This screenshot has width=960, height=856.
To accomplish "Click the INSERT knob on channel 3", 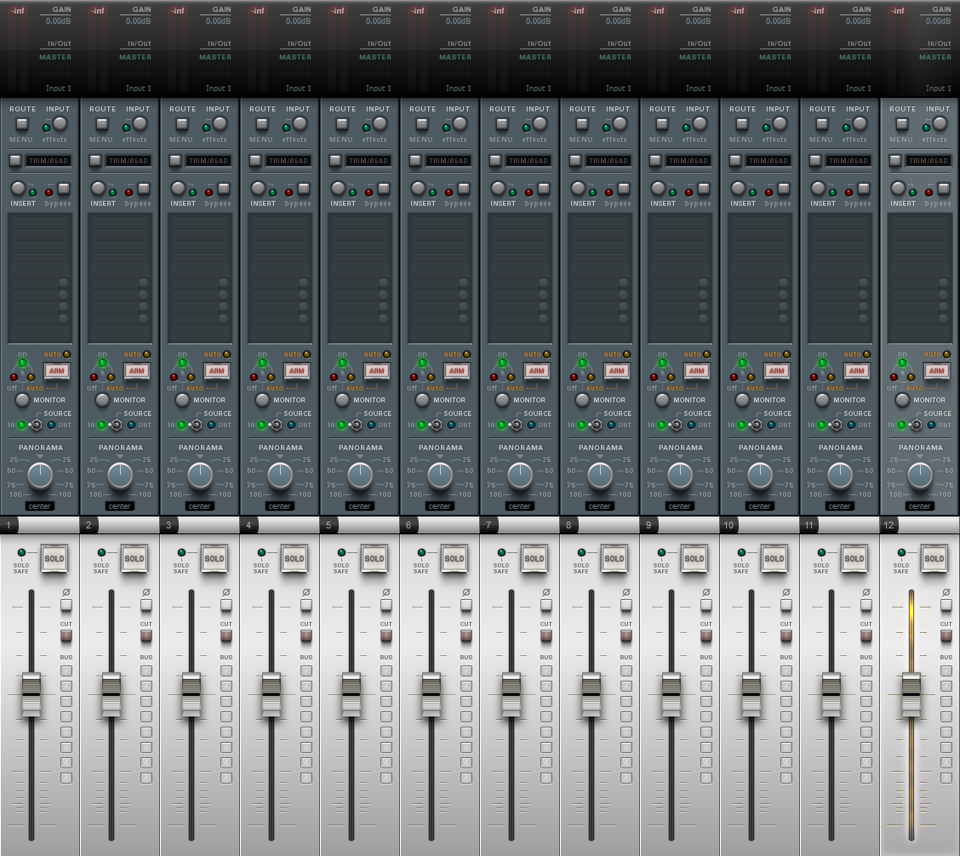I will tap(178, 188).
